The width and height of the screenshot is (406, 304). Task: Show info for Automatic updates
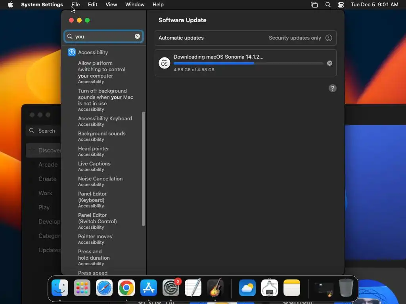tap(329, 38)
